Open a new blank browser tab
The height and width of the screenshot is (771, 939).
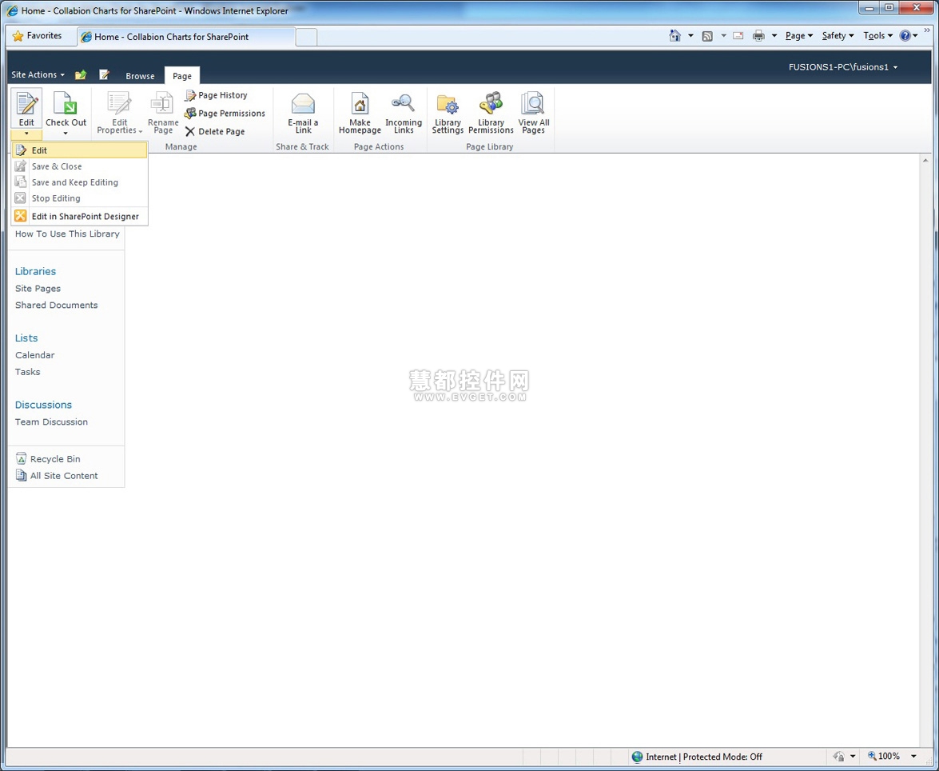(x=306, y=37)
